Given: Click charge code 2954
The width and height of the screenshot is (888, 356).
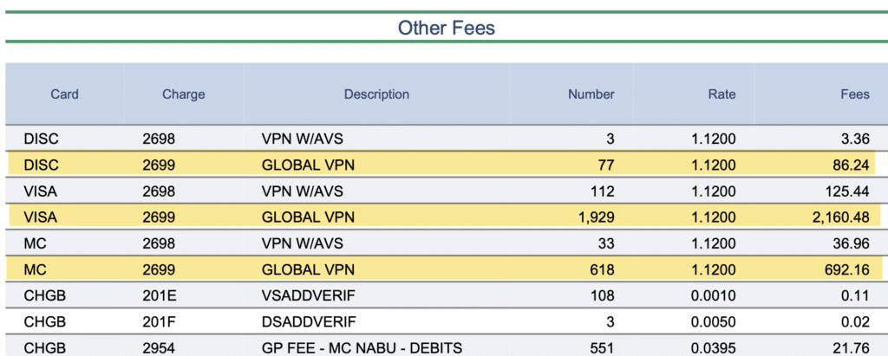Looking at the screenshot, I should click(159, 348).
